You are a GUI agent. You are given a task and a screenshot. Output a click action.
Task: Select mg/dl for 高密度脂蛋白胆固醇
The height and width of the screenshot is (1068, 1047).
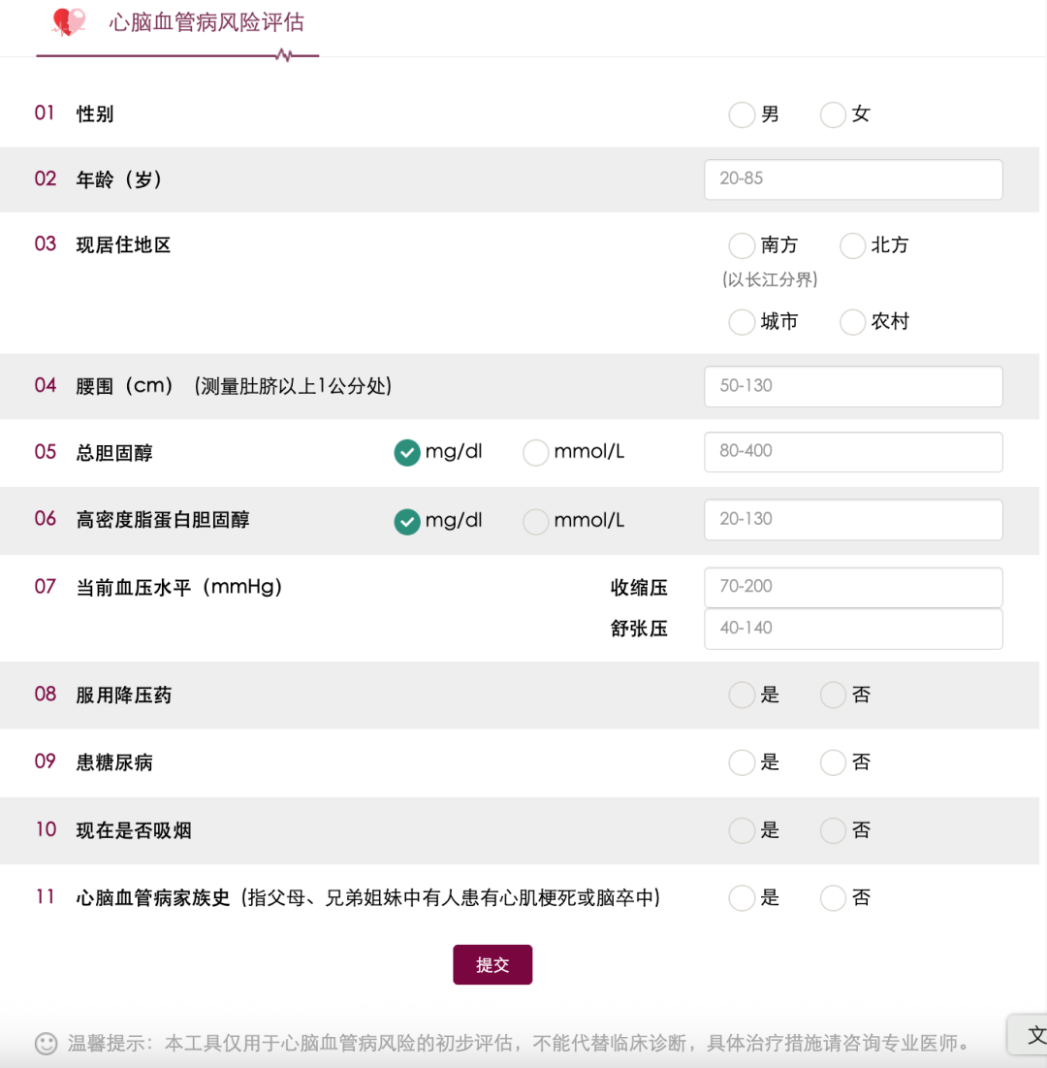coord(407,521)
